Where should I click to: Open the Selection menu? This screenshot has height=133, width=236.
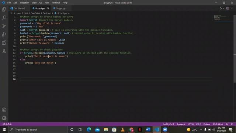25,3
